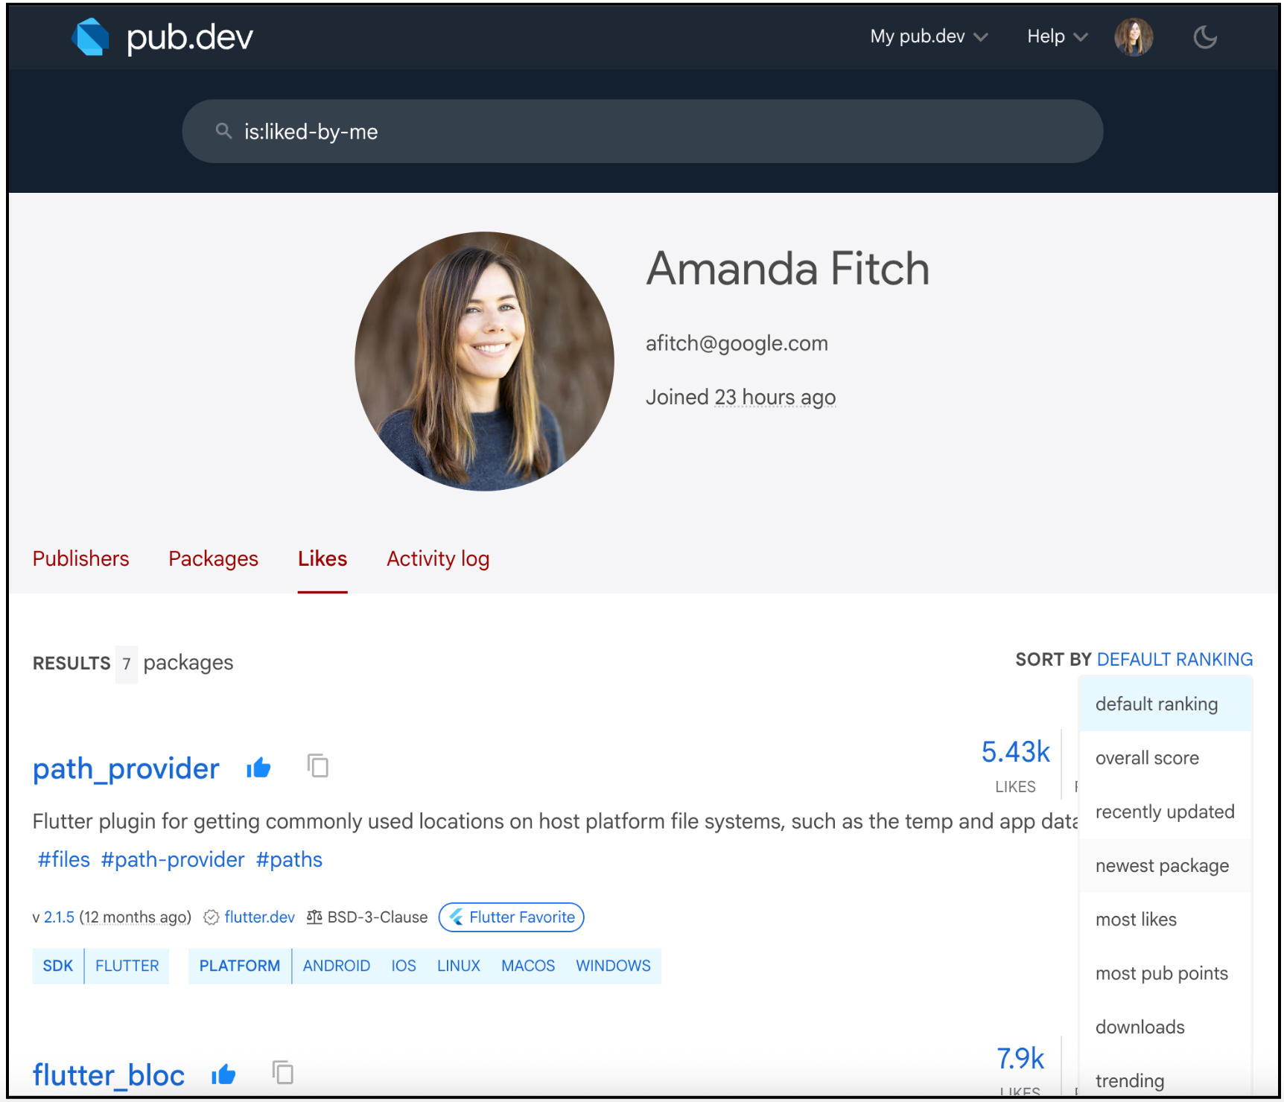Click the pub.dev logo icon
Viewport: 1284px width, 1102px height.
coord(90,36)
